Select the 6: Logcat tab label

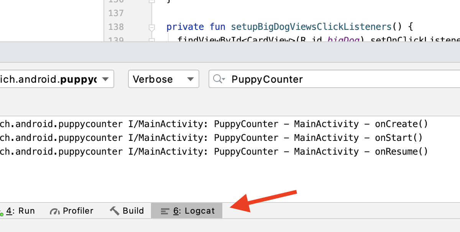(194, 211)
